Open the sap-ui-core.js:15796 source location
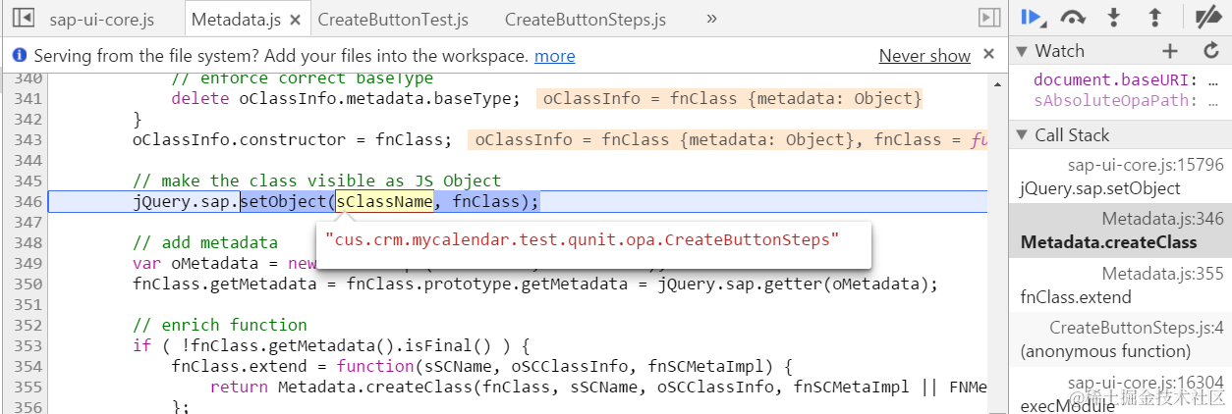1232x414 pixels. pyautogui.click(x=1146, y=165)
